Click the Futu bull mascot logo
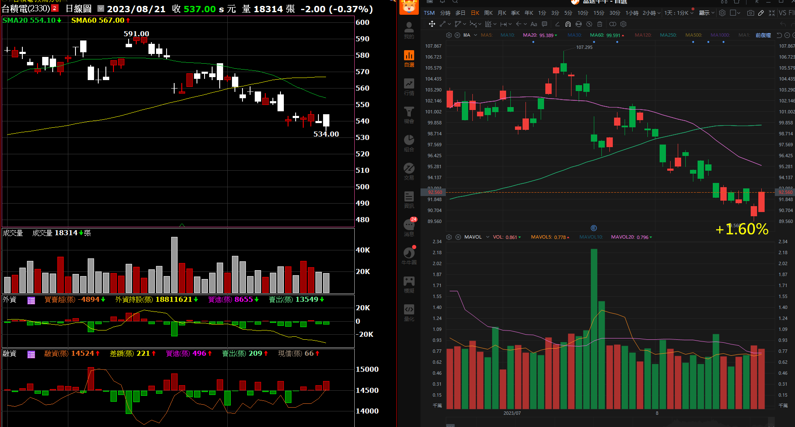 tap(409, 6)
